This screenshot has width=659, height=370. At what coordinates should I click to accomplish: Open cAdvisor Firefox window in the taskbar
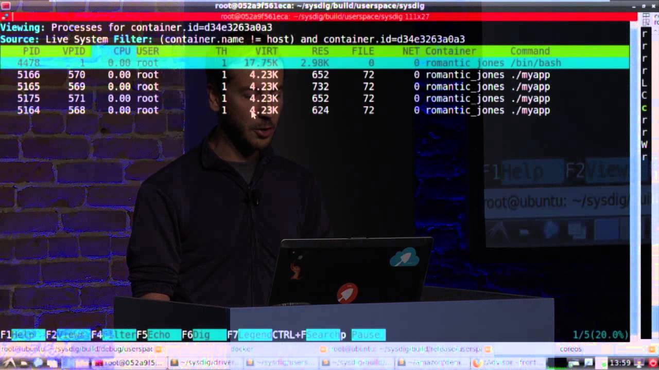[x=508, y=363]
